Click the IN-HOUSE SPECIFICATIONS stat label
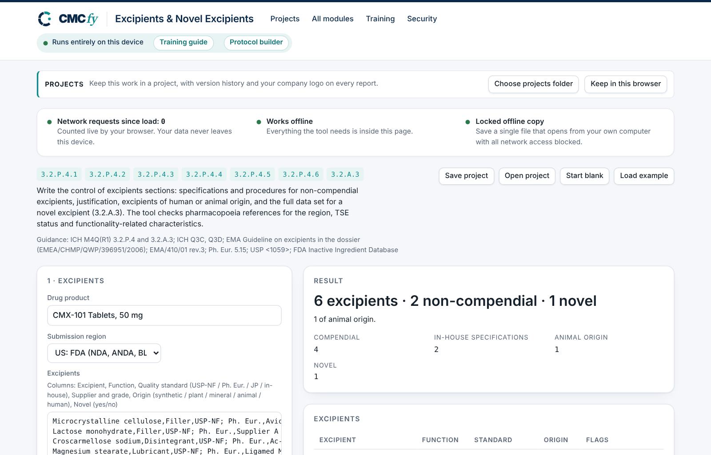The width and height of the screenshot is (711, 455). click(x=481, y=337)
